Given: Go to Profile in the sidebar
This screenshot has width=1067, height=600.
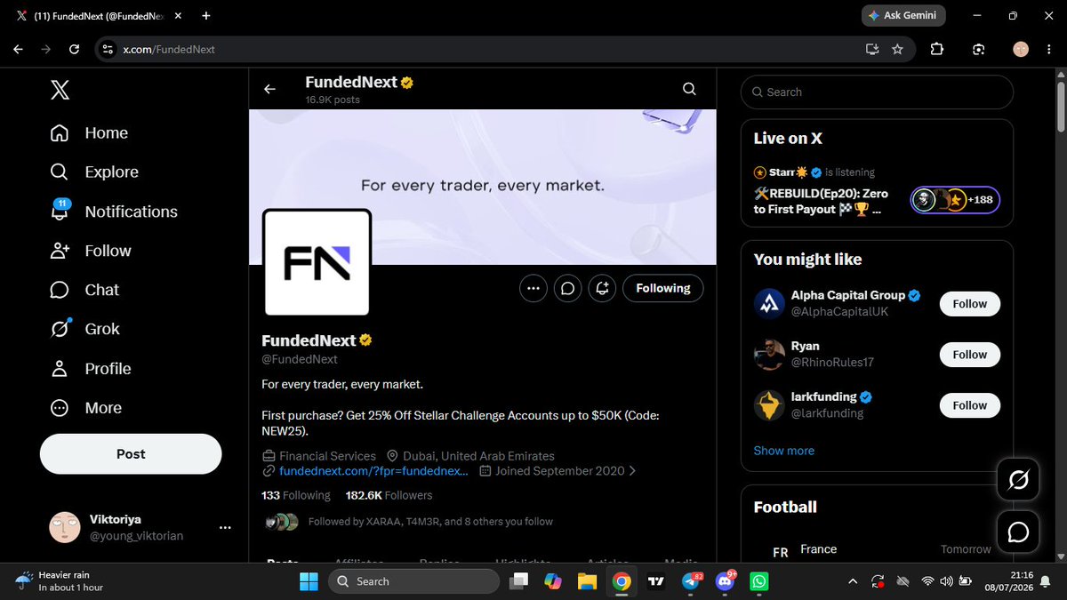Looking at the screenshot, I should [x=90, y=368].
